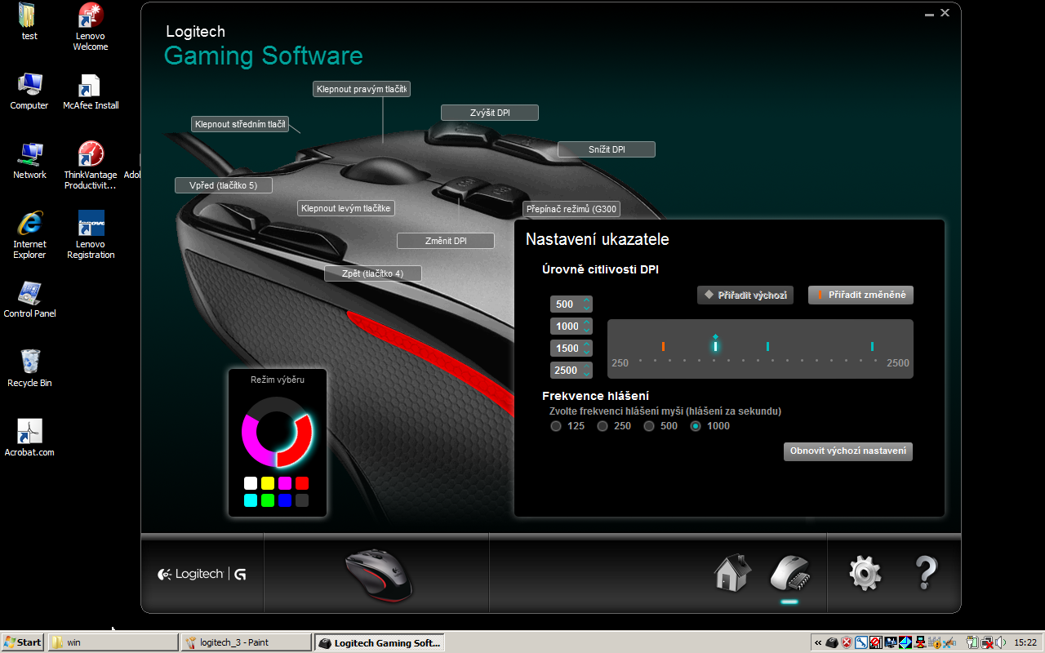Click the Přepínač režimů (G300 label
Viewport: 1045px width, 653px height.
(571, 209)
